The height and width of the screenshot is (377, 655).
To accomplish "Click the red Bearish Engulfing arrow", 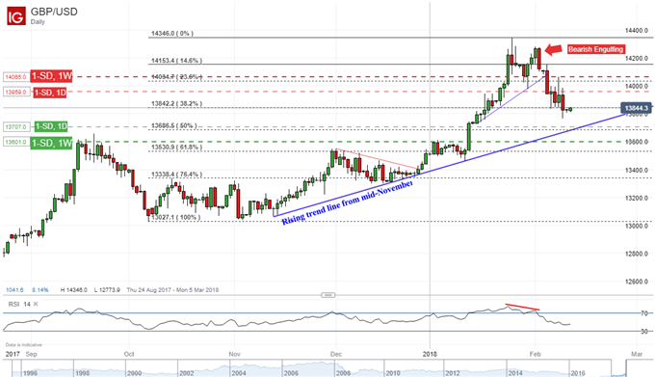I will (554, 49).
